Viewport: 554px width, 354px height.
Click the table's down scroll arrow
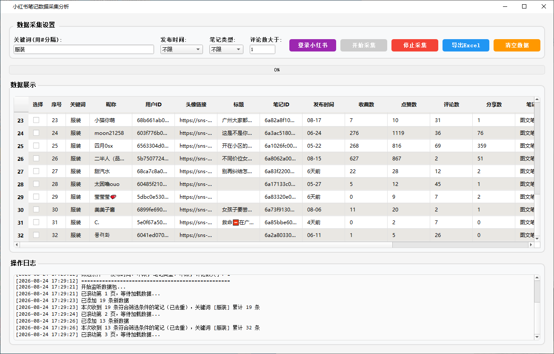(537, 239)
